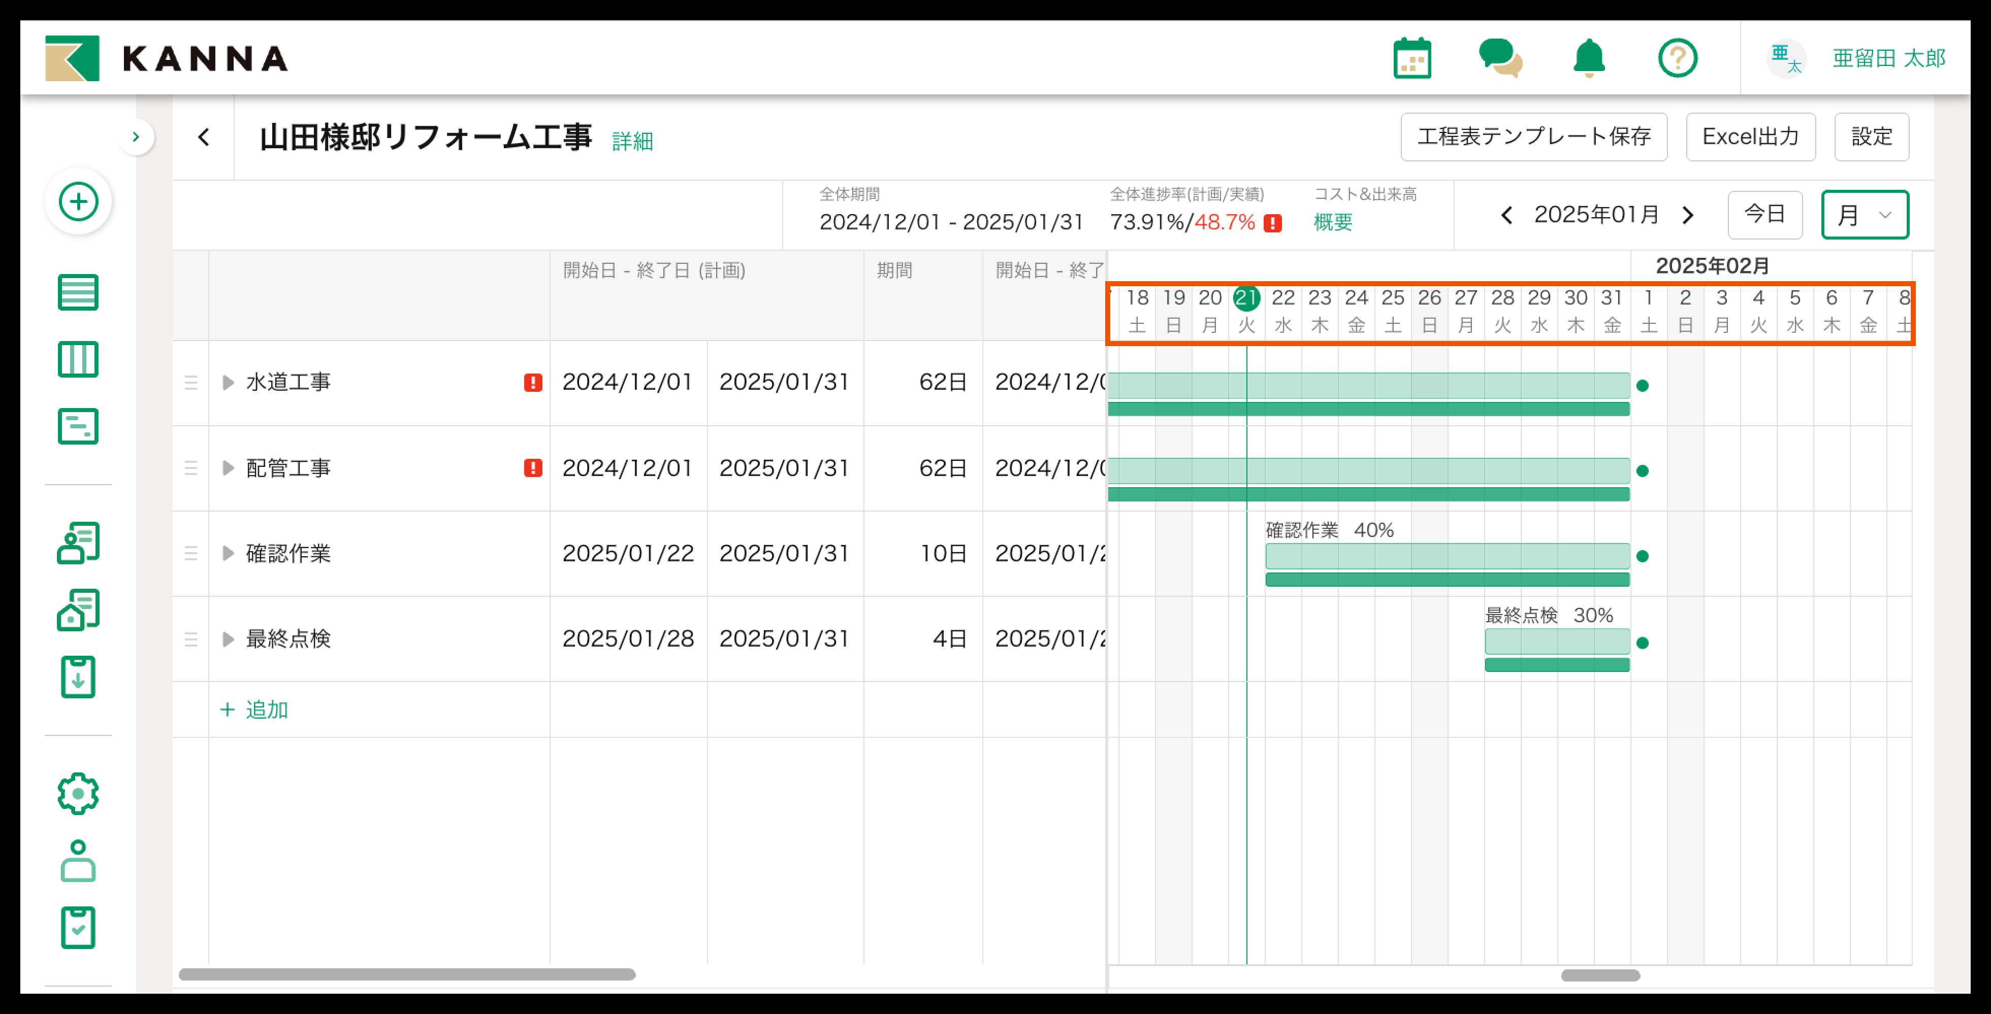Expand the collapsed sidebar with chevron

(136, 138)
